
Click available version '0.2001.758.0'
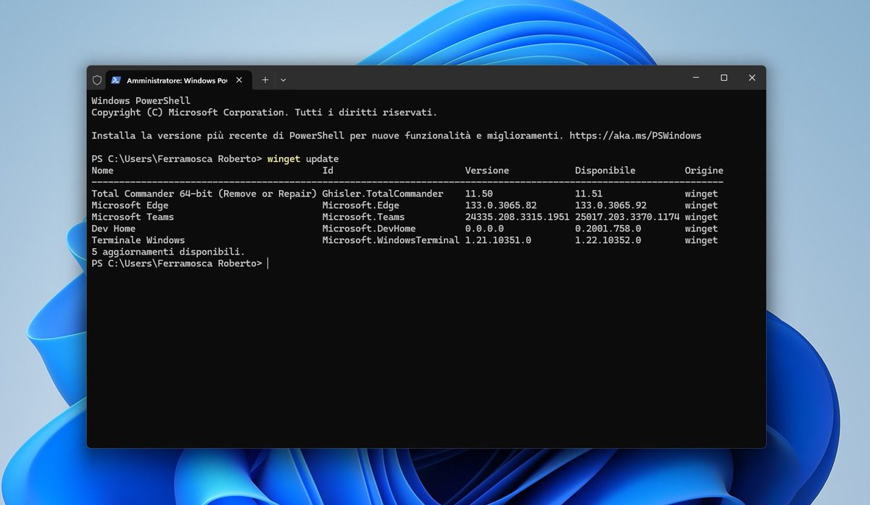point(608,229)
